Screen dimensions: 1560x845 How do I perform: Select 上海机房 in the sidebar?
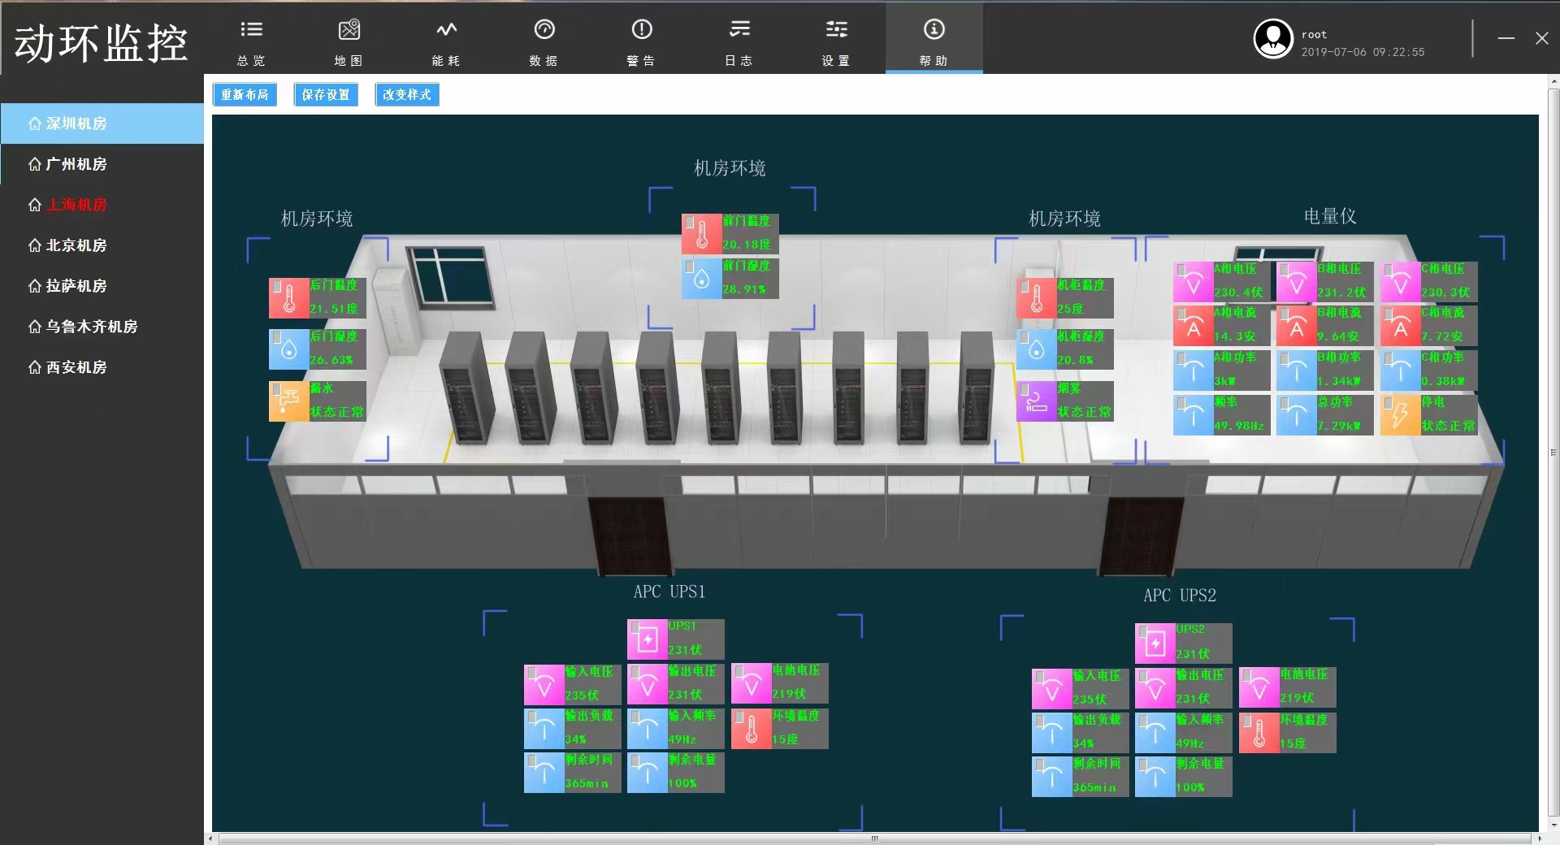[76, 205]
